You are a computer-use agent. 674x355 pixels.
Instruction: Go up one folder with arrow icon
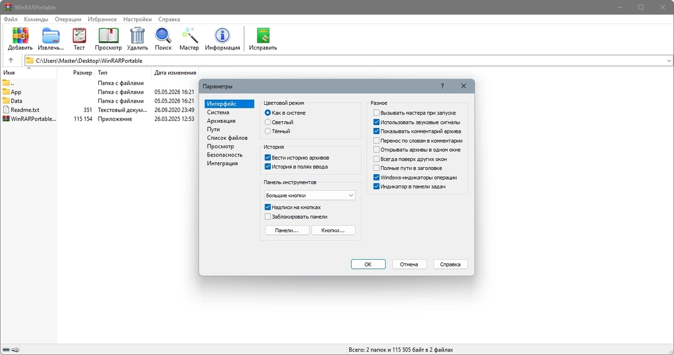[11, 61]
